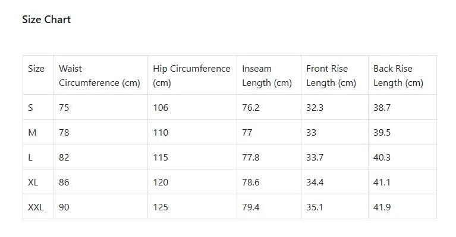The width and height of the screenshot is (456, 237).
Task: Click waist value 75 for size S
Action: [x=64, y=108]
